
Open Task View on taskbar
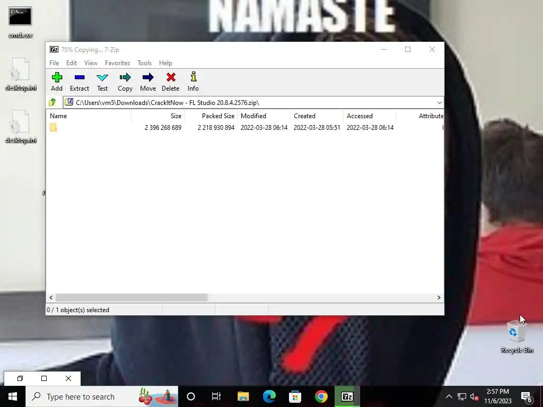tap(216, 396)
